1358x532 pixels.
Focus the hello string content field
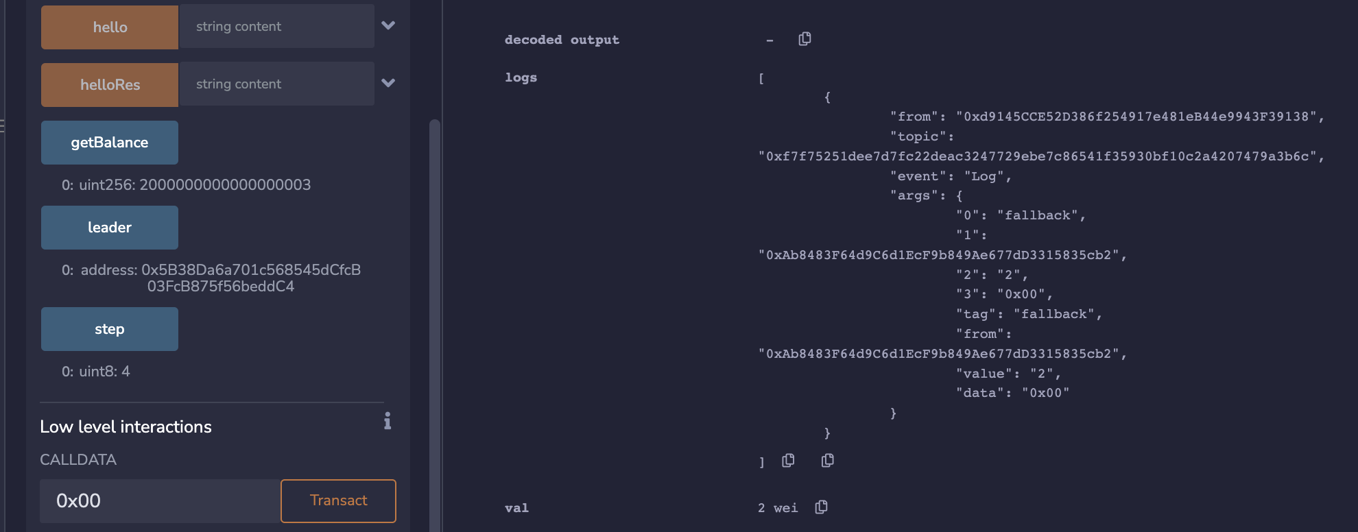(x=276, y=27)
